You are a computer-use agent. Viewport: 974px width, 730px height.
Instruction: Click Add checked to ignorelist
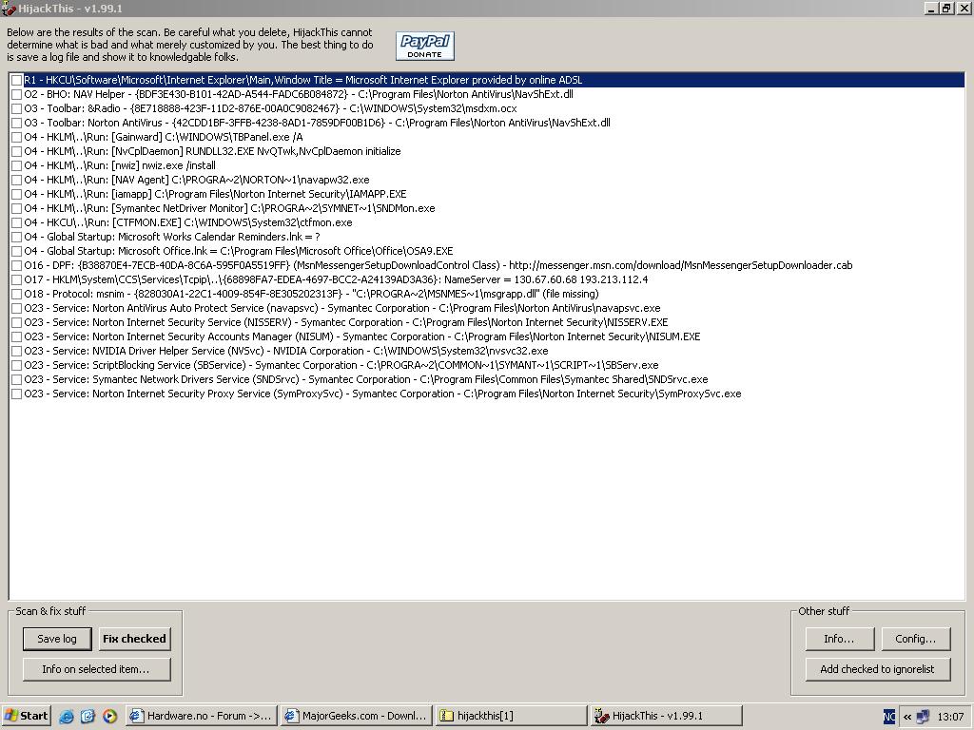[x=877, y=669]
